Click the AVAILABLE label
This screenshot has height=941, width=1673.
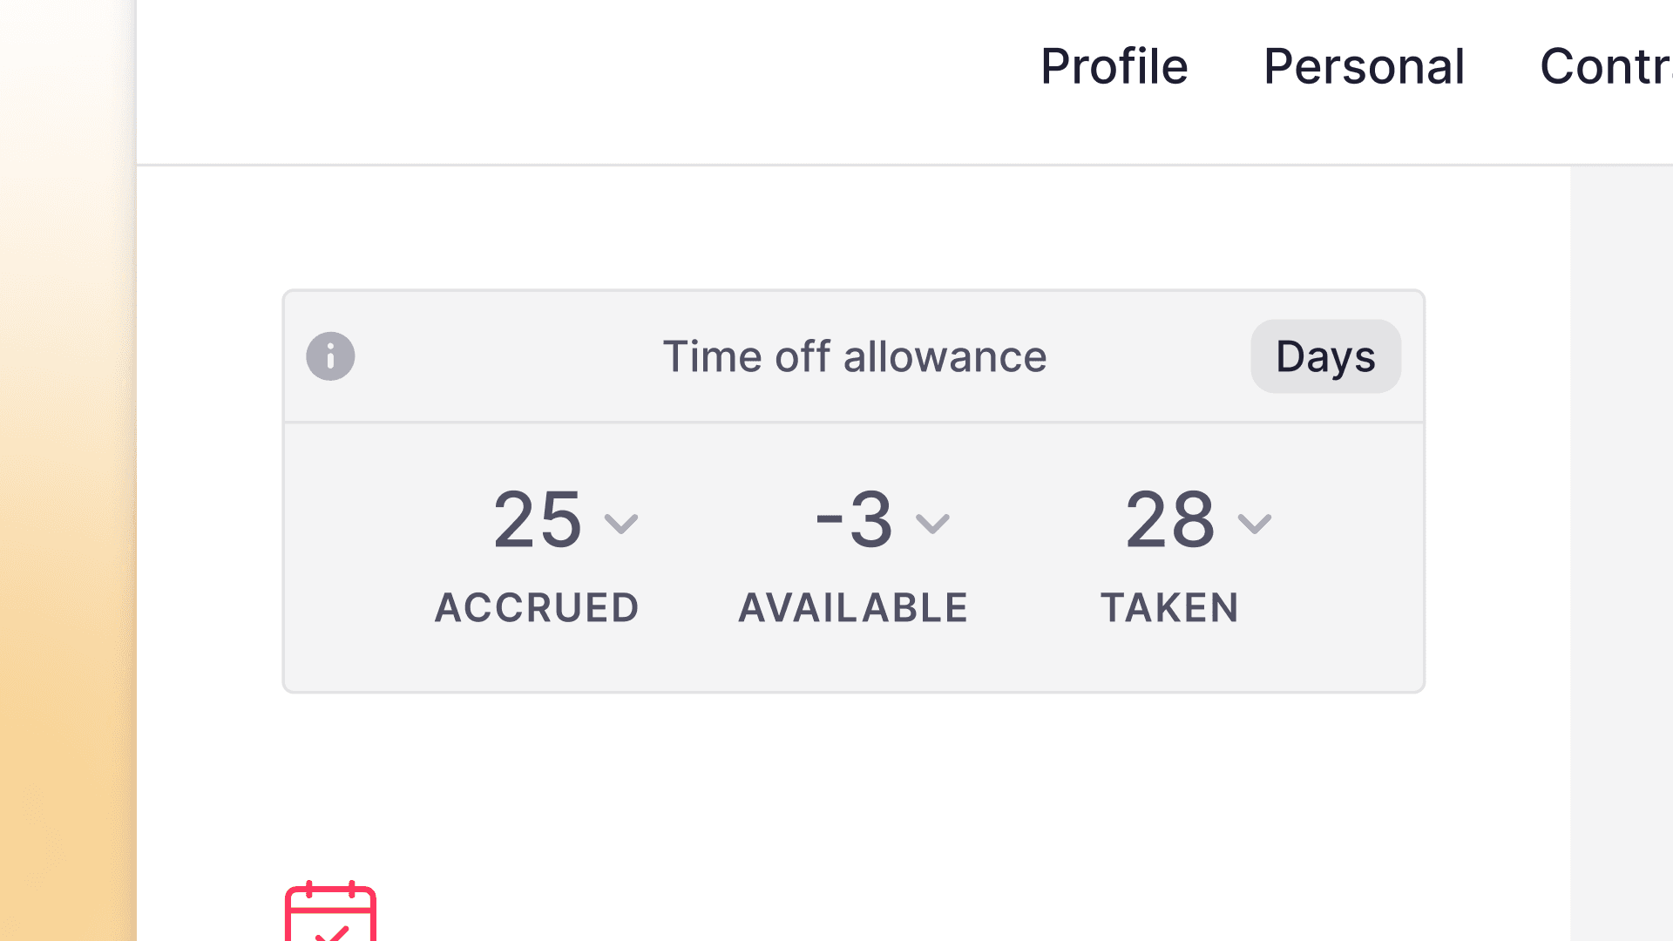tap(852, 607)
